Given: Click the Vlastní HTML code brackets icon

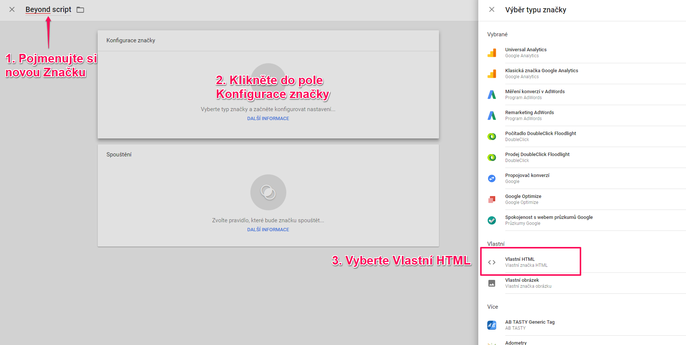Looking at the screenshot, I should point(492,262).
